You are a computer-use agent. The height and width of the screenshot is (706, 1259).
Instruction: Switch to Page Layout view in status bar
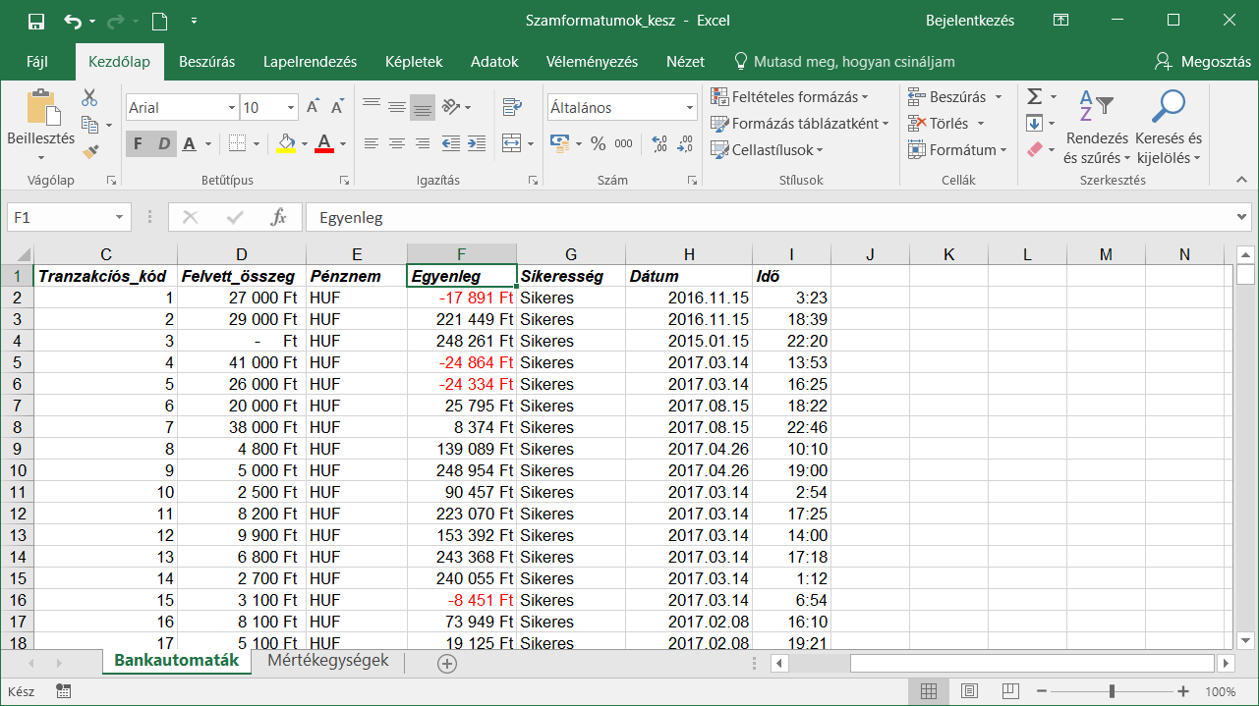[x=969, y=691]
